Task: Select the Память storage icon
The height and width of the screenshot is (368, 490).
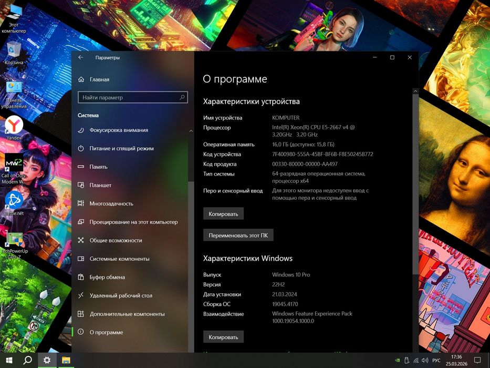Action: pyautogui.click(x=81, y=167)
